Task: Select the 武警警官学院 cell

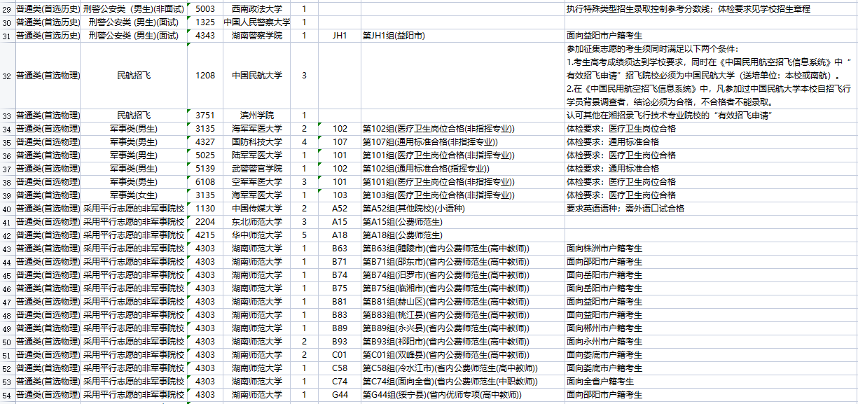Action: pyautogui.click(x=257, y=169)
